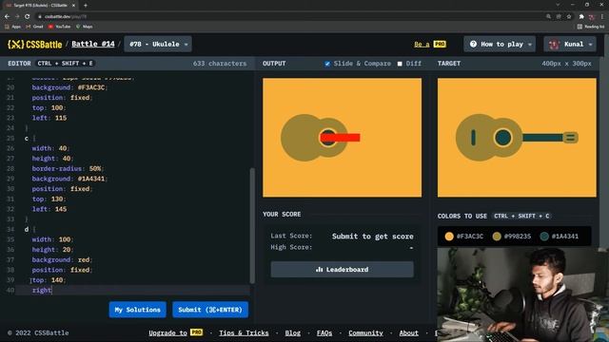Screen dimensions: 609x342
Task: Open Tips & Tricks footer link
Action: click(x=244, y=332)
